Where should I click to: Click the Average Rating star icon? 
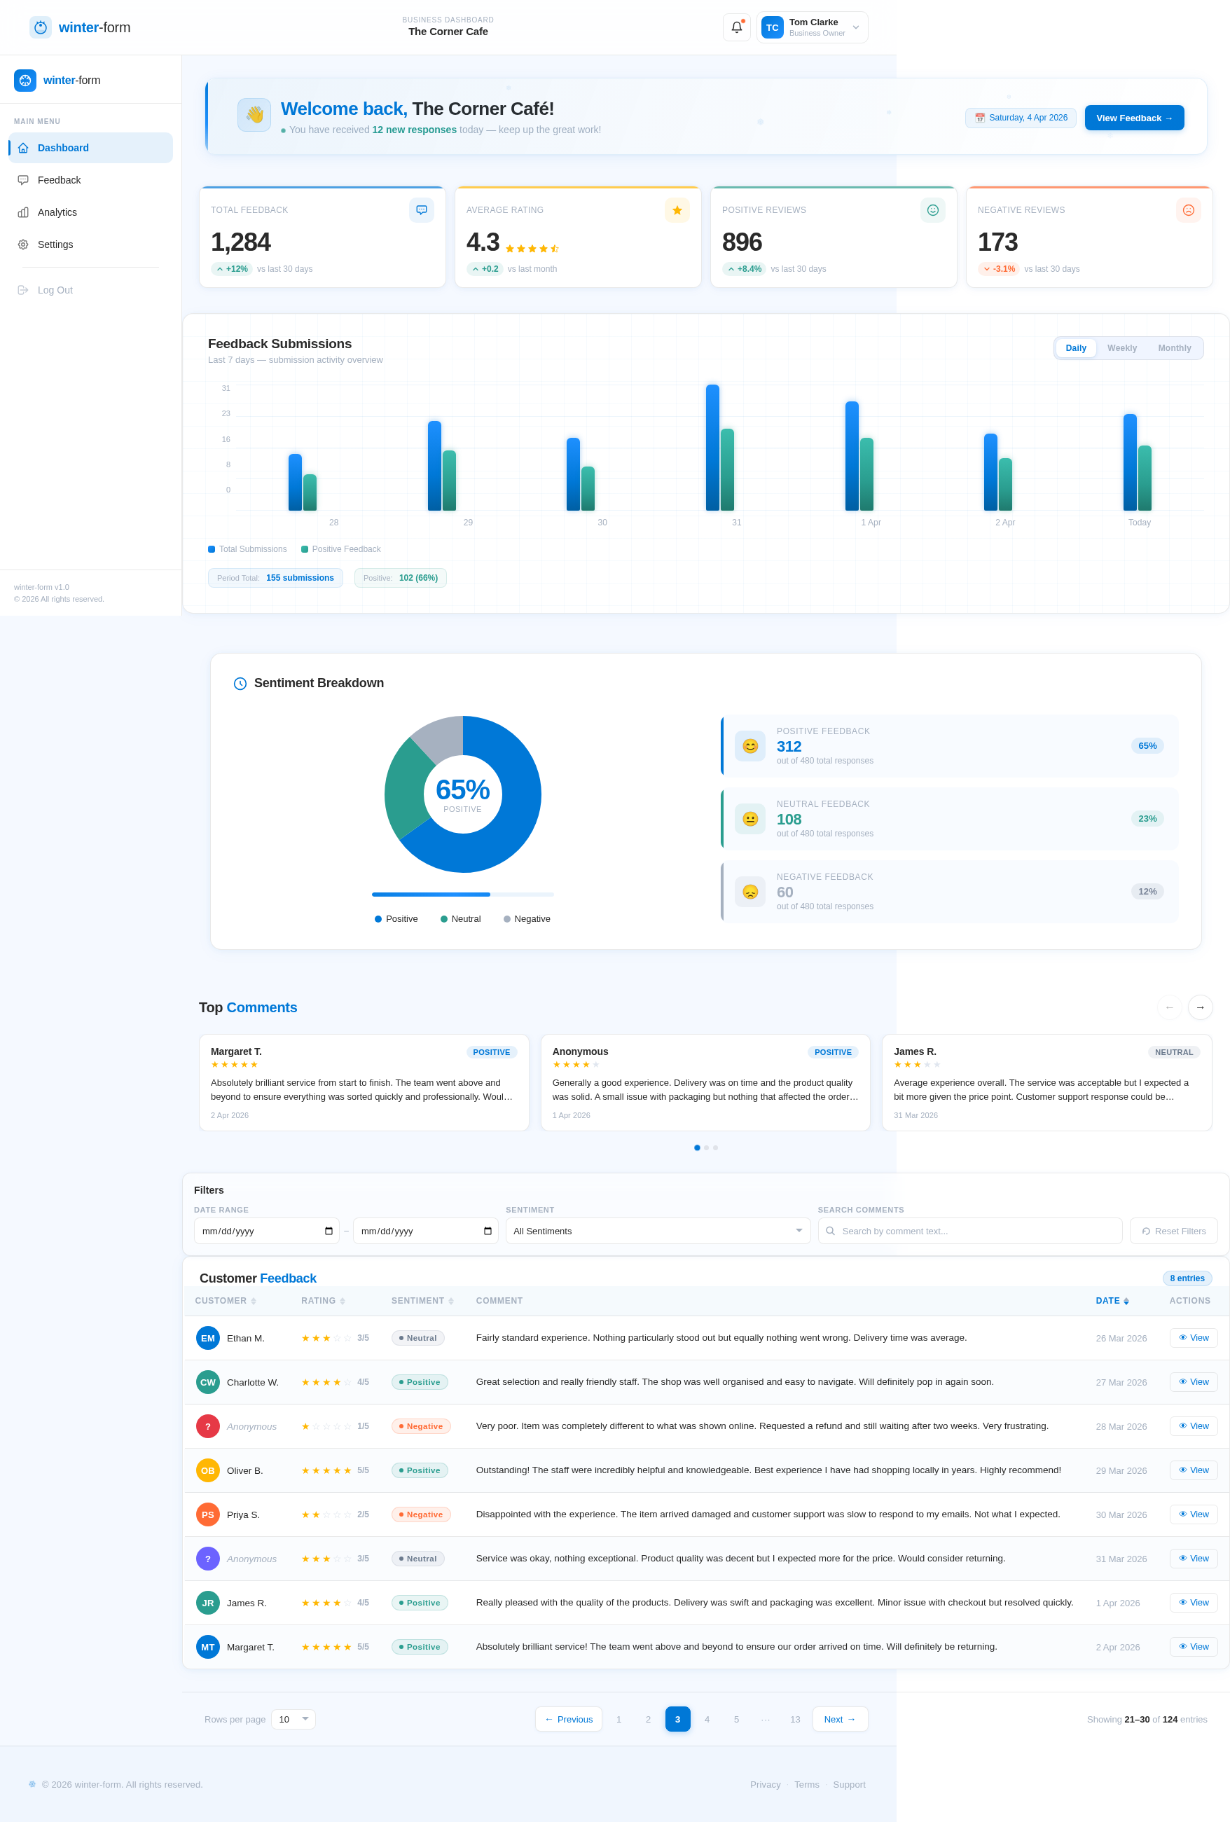pyautogui.click(x=677, y=210)
